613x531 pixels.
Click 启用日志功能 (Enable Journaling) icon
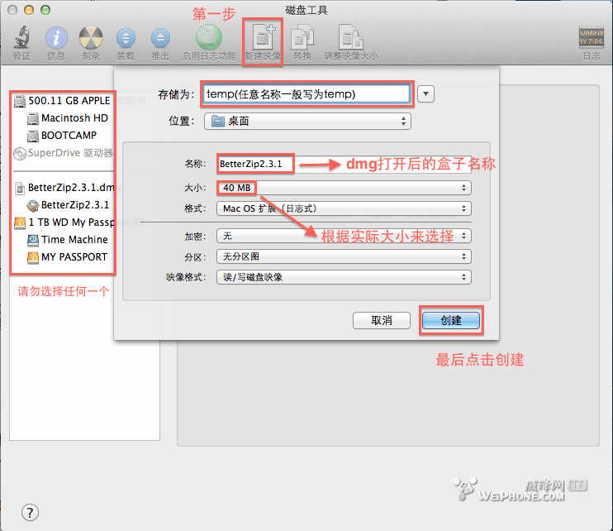(208, 39)
